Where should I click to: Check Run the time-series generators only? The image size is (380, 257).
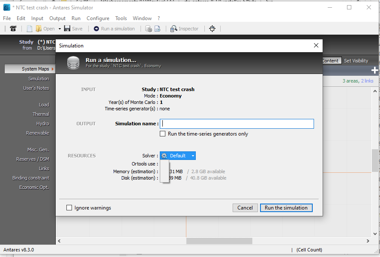162,133
